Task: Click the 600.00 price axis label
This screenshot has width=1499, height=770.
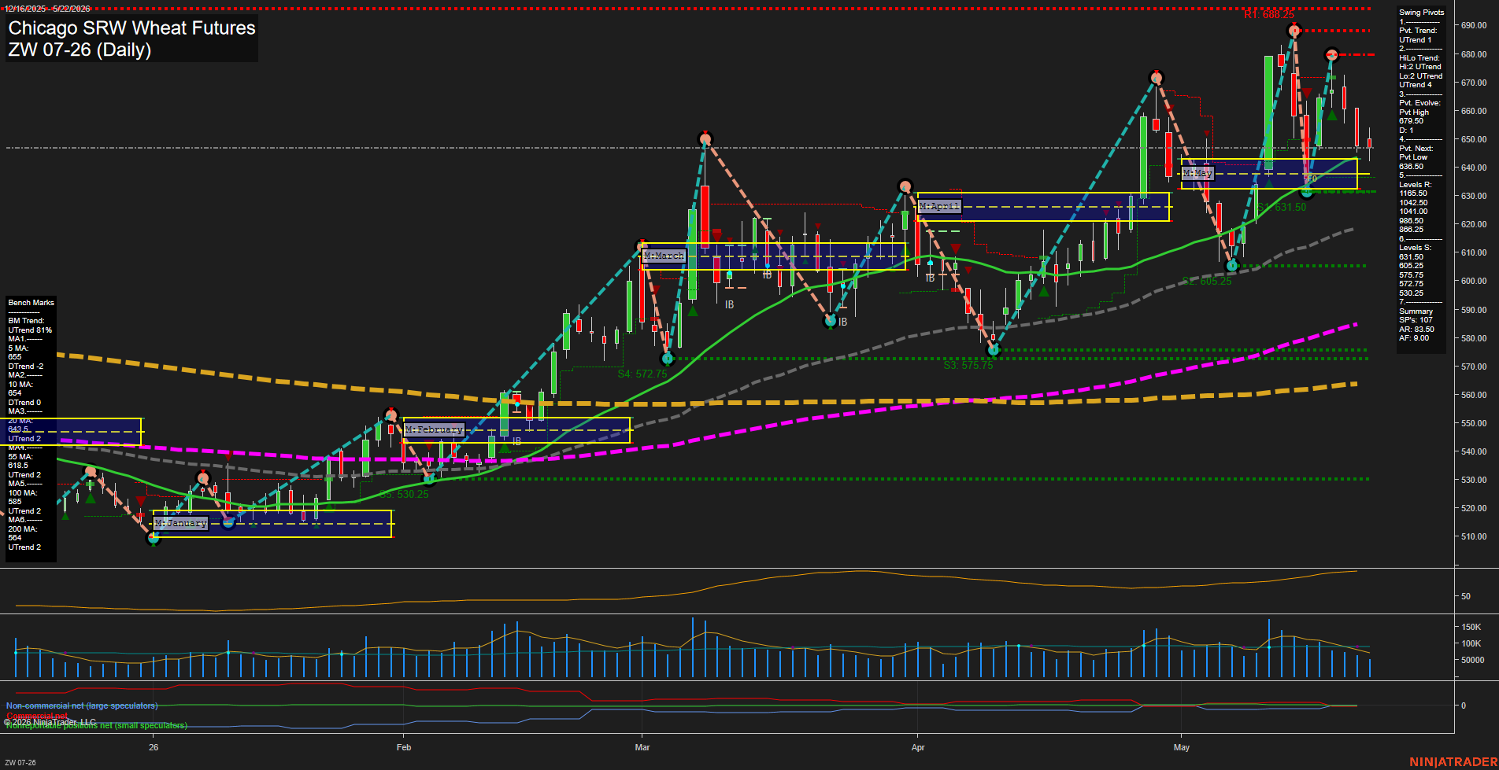Action: coord(1474,281)
